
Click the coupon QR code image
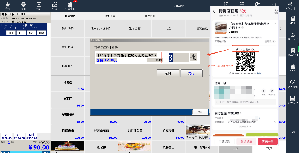point(245,61)
